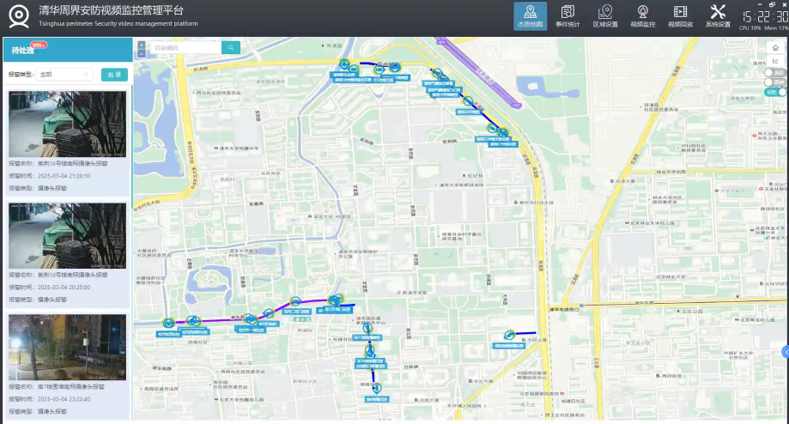The height and width of the screenshot is (424, 789).
Task: Open the 系统设置 system settings module
Action: click(718, 16)
